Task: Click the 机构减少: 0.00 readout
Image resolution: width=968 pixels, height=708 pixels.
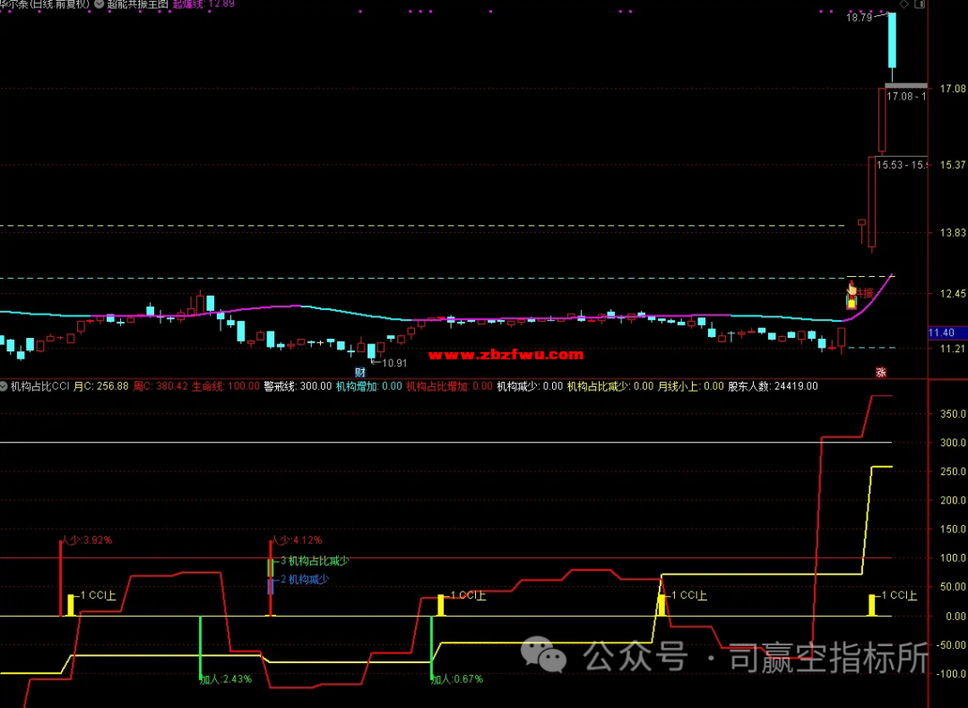Action: point(530,386)
